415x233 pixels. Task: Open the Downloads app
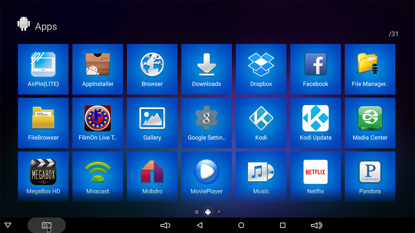[x=207, y=69]
